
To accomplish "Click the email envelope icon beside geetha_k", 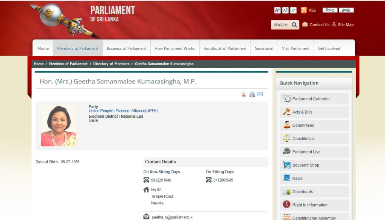I will coord(146,217).
